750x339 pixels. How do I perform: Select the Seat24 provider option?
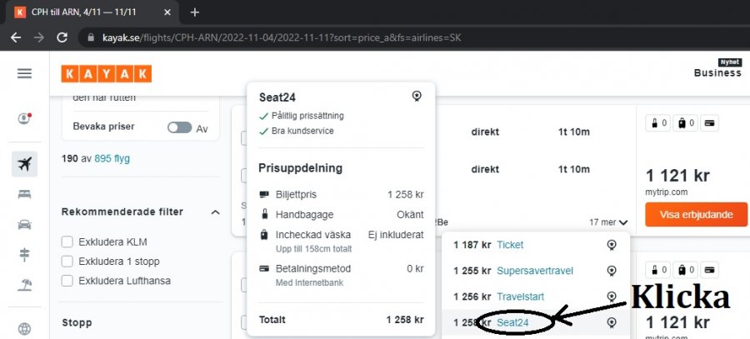point(512,322)
